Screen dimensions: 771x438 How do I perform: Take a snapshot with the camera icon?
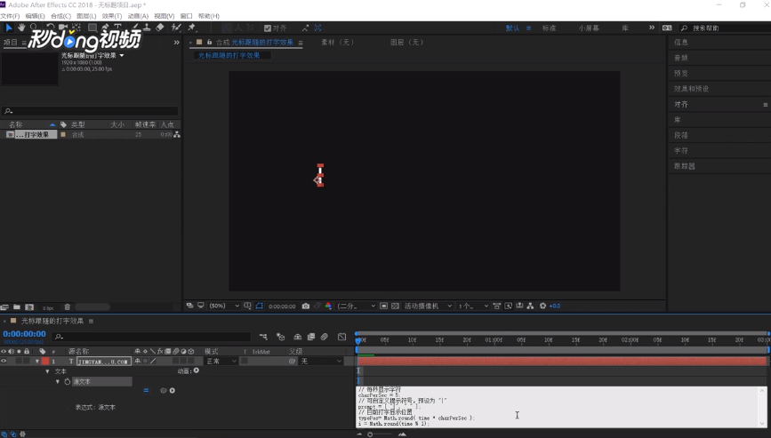click(305, 306)
